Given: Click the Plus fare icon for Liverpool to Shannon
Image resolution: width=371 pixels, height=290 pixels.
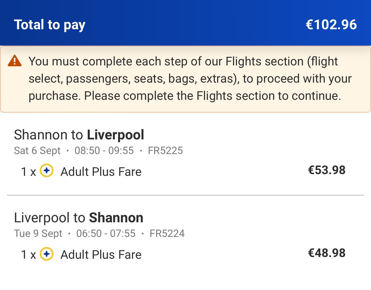Looking at the screenshot, I should click(x=47, y=254).
